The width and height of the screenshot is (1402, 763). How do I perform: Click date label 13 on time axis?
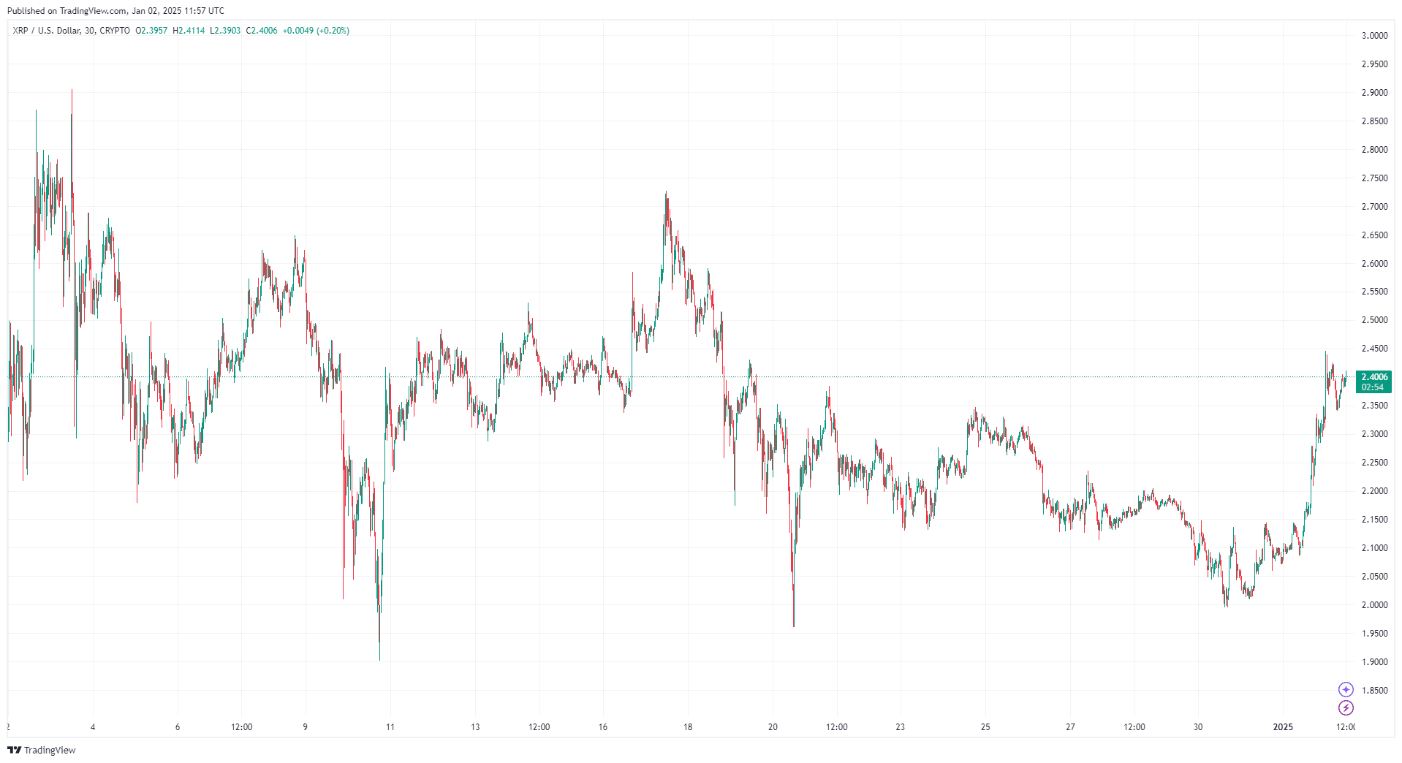point(475,727)
